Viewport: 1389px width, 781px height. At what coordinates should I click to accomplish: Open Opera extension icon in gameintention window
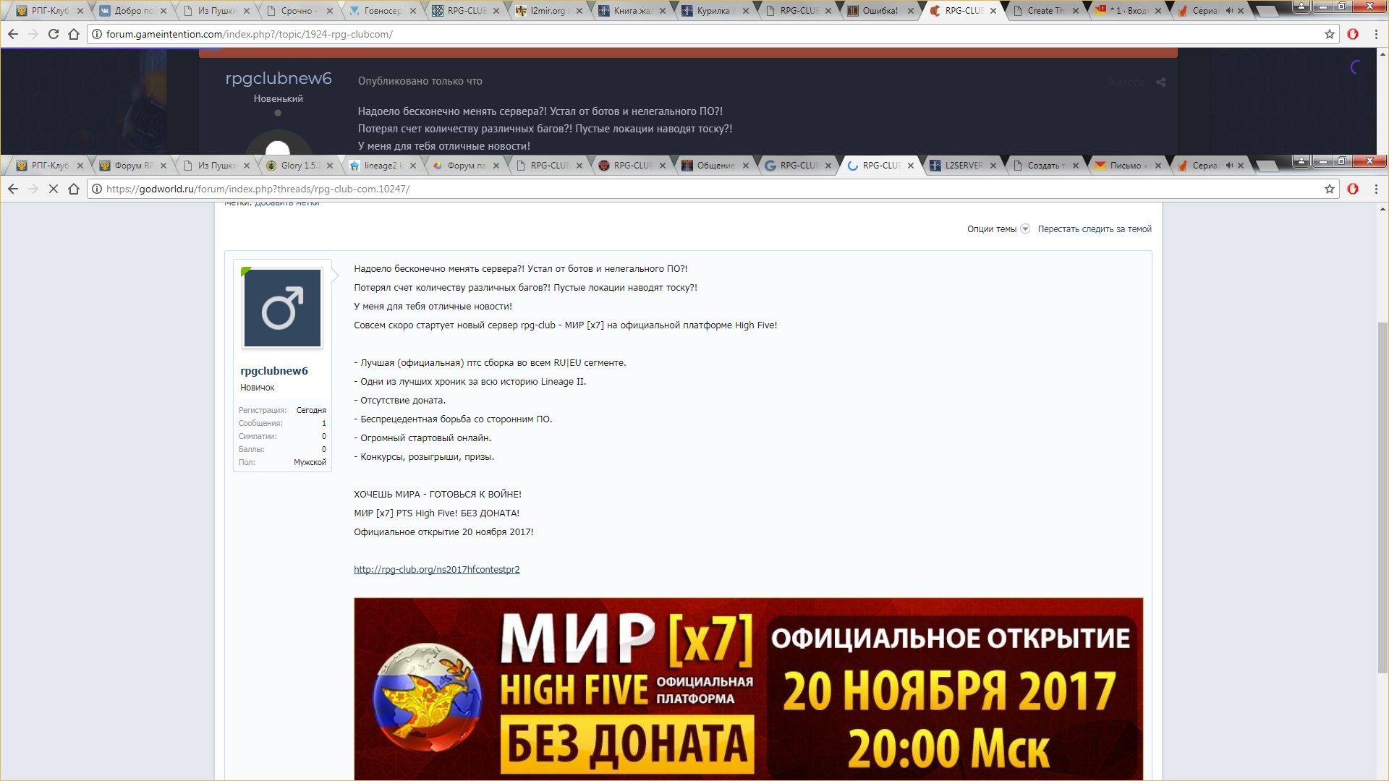pos(1353,34)
